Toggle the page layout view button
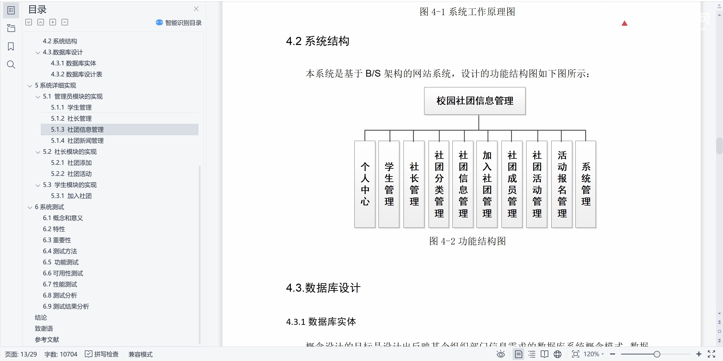723x361 pixels. coord(518,354)
